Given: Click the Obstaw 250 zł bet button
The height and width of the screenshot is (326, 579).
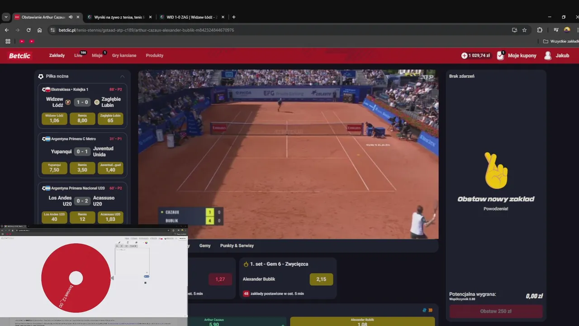Looking at the screenshot, I should 496,311.
